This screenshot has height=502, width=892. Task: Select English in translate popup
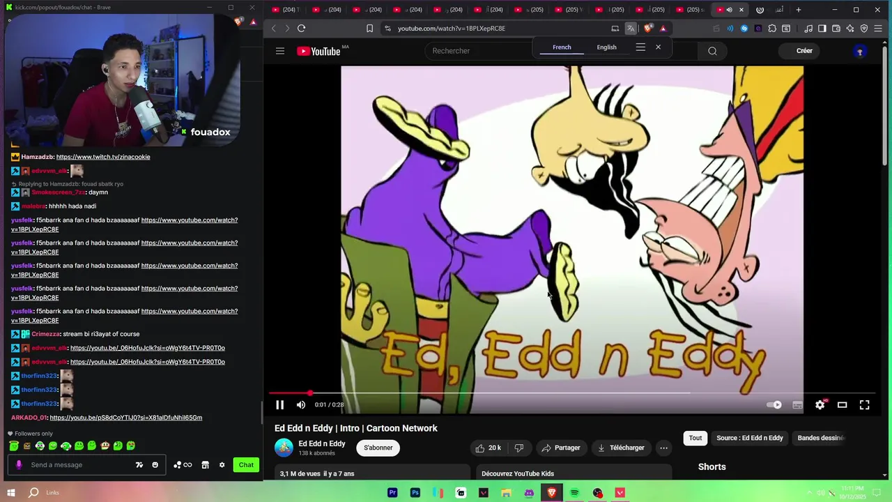(x=606, y=47)
